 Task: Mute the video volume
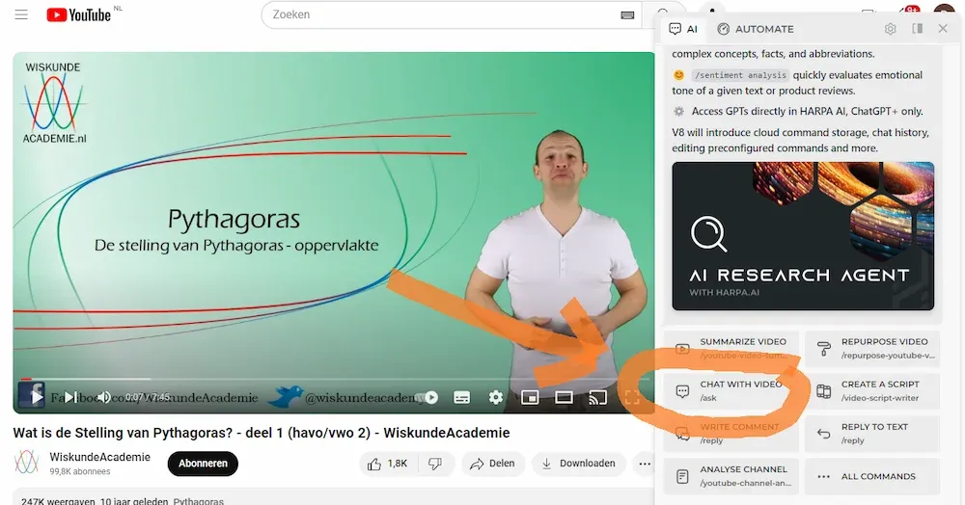coord(104,397)
